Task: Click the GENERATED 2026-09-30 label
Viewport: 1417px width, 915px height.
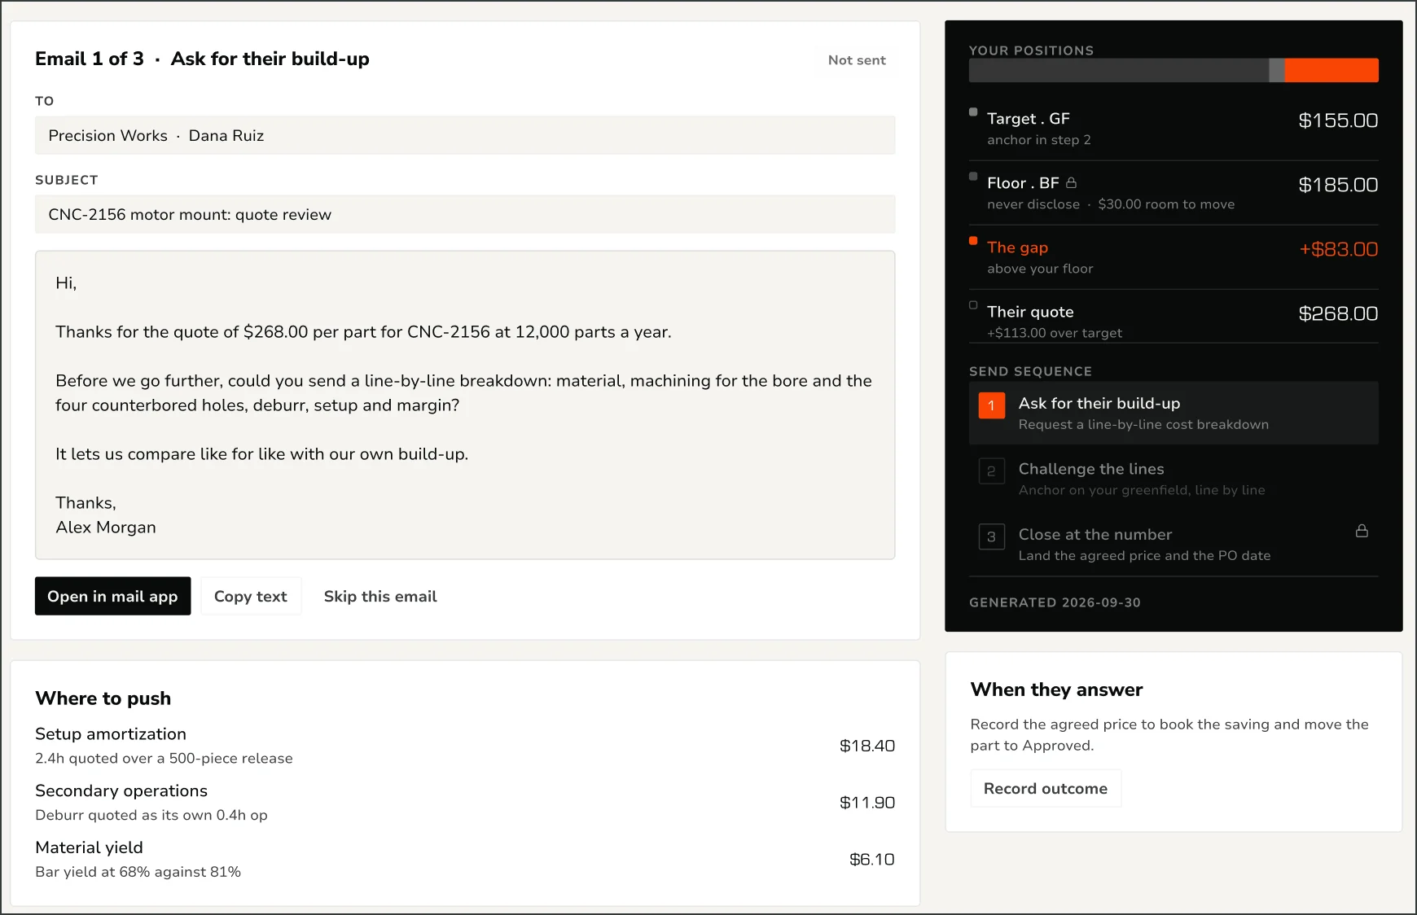Action: tap(1055, 602)
